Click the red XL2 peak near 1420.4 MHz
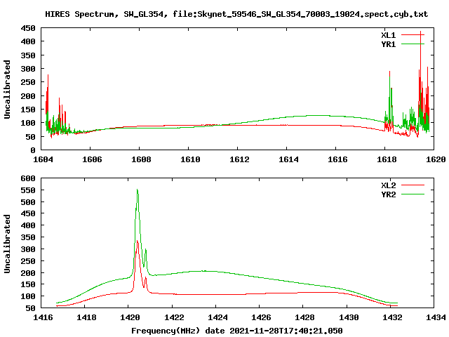449x337 pixels. click(x=138, y=242)
